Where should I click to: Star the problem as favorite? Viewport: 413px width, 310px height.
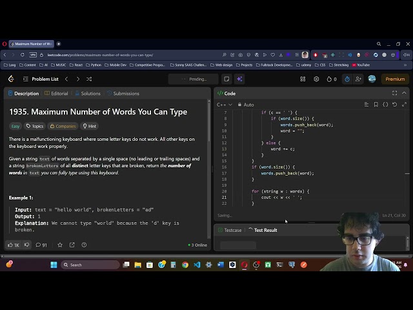(x=60, y=245)
